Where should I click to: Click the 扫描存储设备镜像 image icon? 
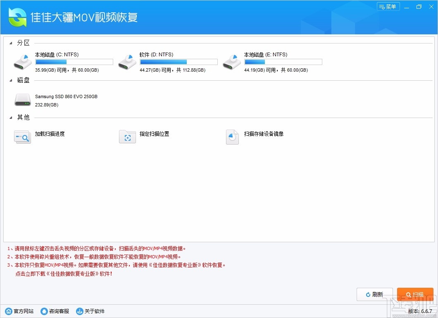(232, 137)
